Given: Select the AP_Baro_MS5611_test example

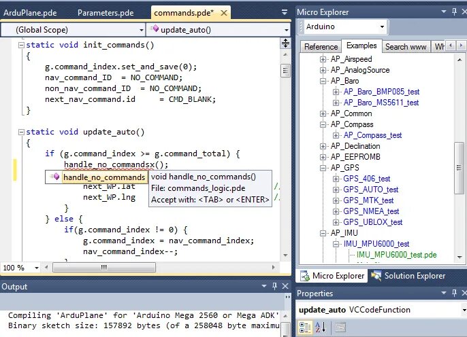Looking at the screenshot, I should (x=381, y=103).
